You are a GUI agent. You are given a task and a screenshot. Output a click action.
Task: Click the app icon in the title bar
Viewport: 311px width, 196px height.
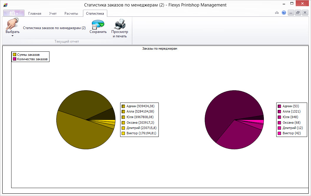[x=5, y=5]
